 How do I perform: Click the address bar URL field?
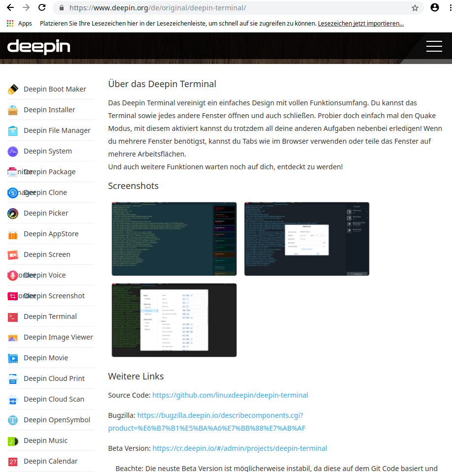pyautogui.click(x=237, y=8)
